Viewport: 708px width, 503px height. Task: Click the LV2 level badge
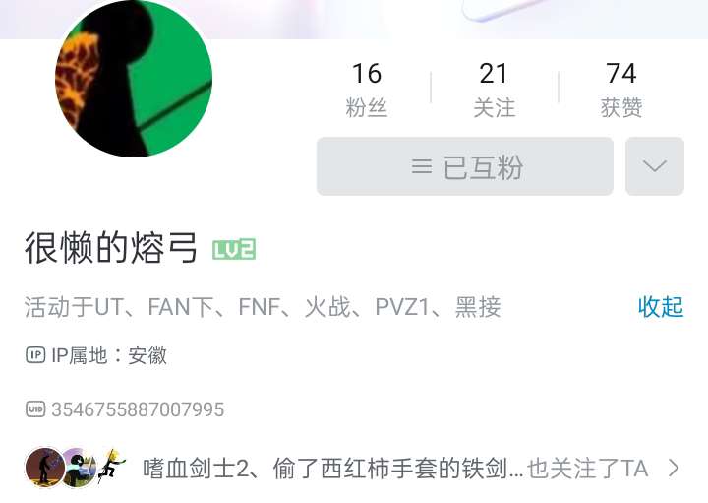click(x=234, y=249)
